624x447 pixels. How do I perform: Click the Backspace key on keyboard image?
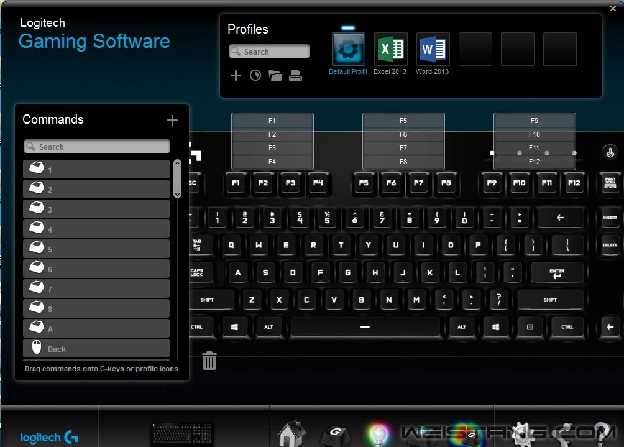point(561,218)
